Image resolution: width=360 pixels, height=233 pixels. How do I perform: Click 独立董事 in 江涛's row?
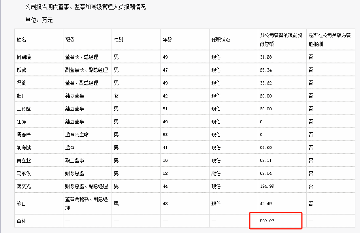(x=74, y=122)
